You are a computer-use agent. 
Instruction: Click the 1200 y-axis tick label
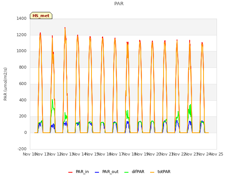(22, 35)
